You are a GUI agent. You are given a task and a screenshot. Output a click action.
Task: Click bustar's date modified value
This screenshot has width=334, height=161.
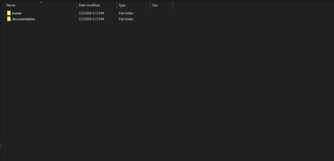tap(91, 13)
